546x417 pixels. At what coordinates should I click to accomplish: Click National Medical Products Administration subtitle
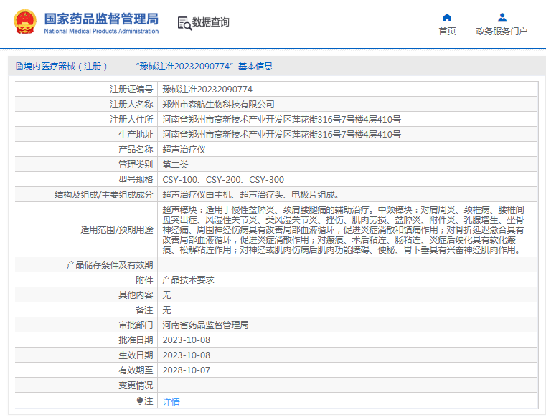pos(101,31)
